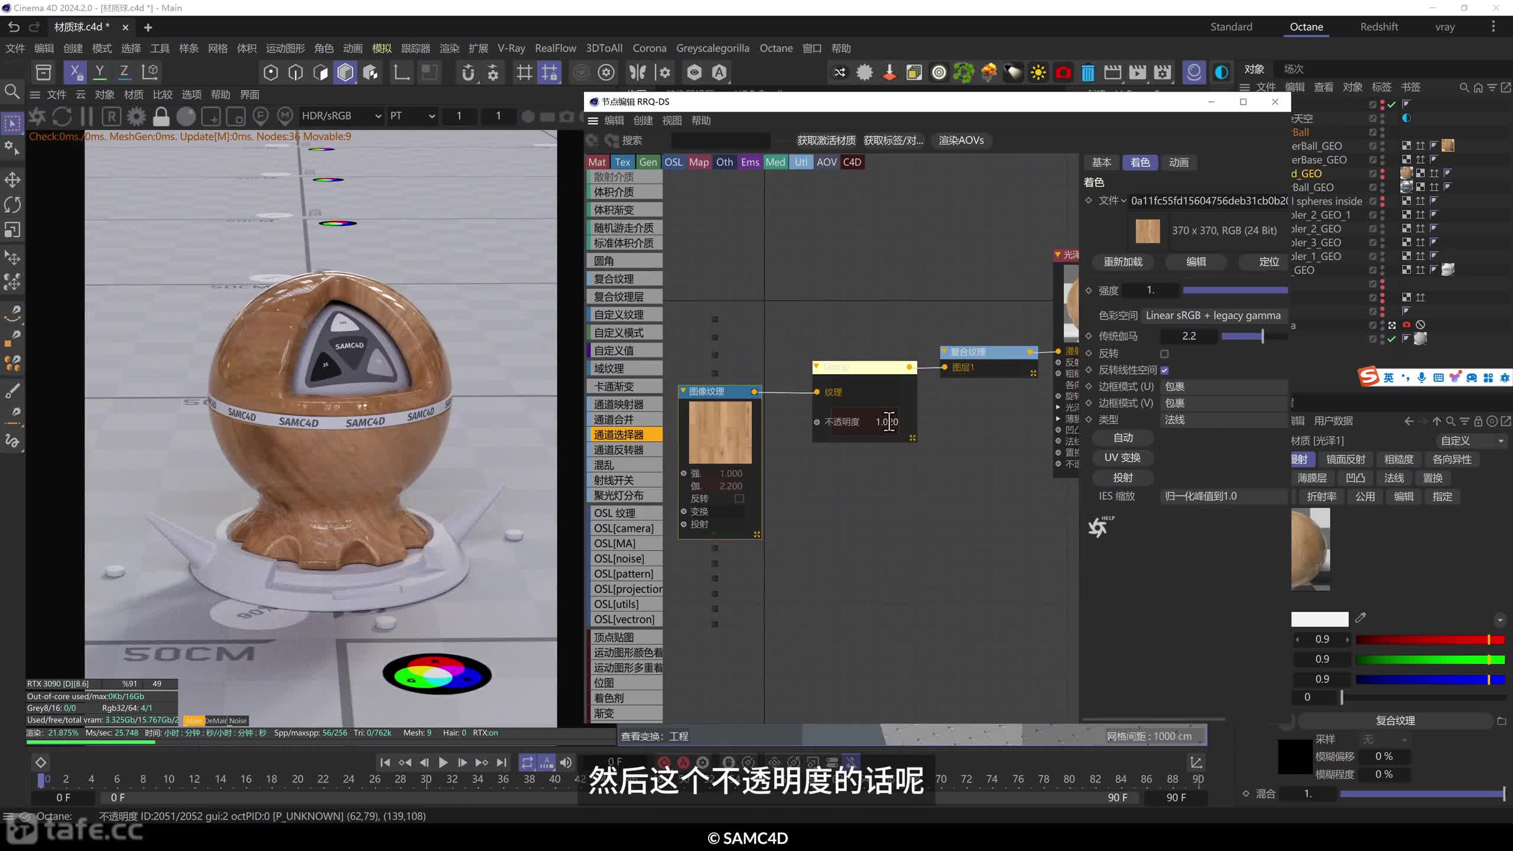Toggle visibility dots for spheres inside object
Image resolution: width=1513 pixels, height=851 pixels.
click(x=1382, y=201)
